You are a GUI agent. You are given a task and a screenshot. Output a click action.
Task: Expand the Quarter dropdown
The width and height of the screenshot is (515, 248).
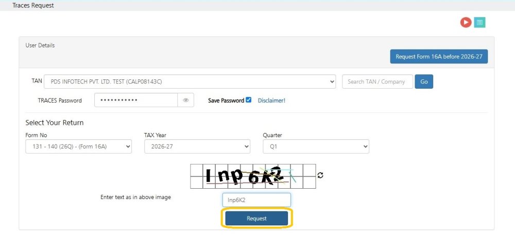316,146
